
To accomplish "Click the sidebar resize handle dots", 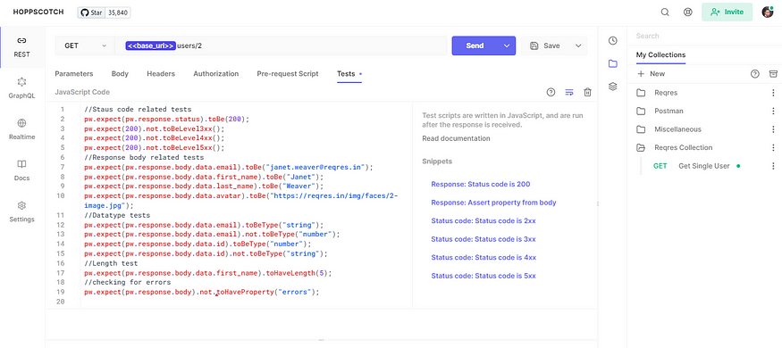I will [x=598, y=203].
